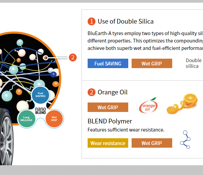
Task: Click the nano BLEND center label
Action: (41, 111)
